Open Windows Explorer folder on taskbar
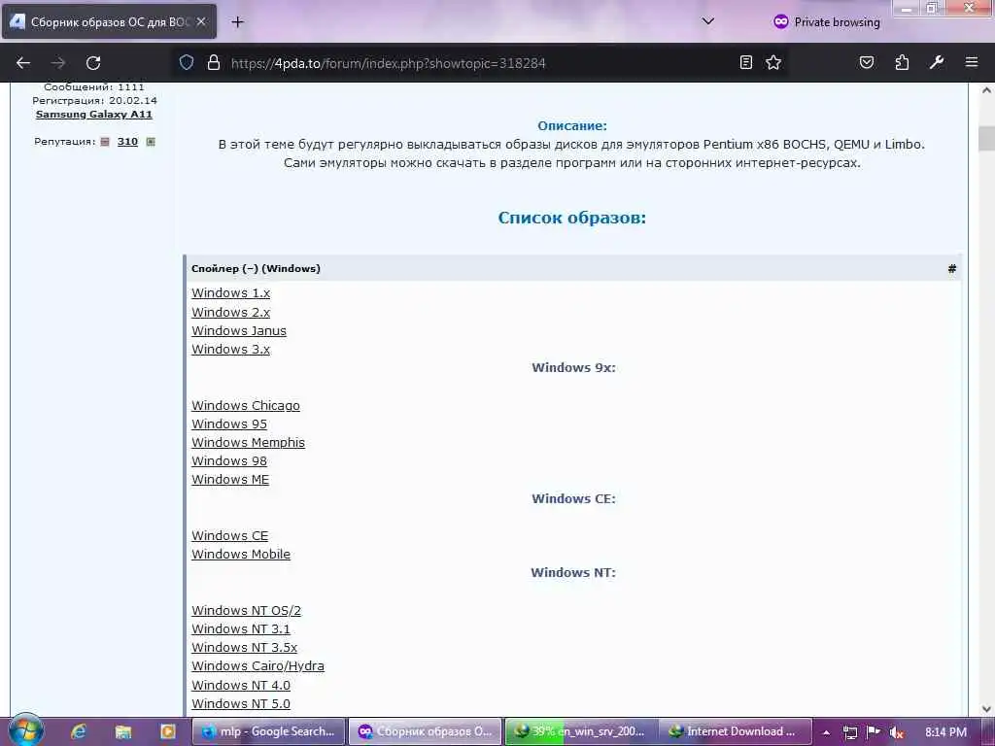This screenshot has width=995, height=746. [123, 731]
